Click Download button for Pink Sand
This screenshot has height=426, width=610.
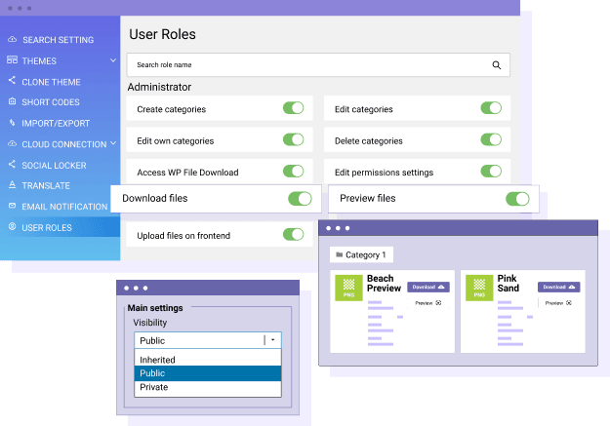(x=558, y=287)
